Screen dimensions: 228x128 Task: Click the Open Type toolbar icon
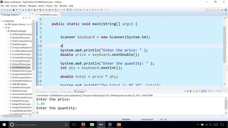(x=56, y=10)
